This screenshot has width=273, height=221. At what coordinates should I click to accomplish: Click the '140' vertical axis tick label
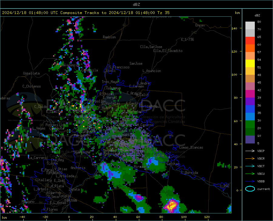click(x=234, y=28)
